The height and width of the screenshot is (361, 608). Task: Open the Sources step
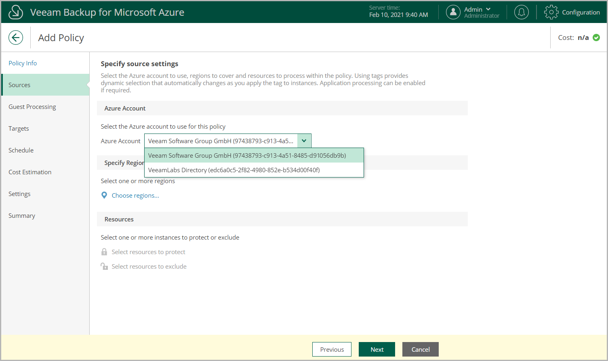pos(45,85)
